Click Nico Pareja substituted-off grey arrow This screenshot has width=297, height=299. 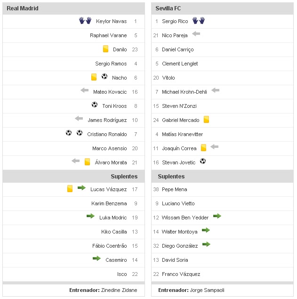coord(196,34)
